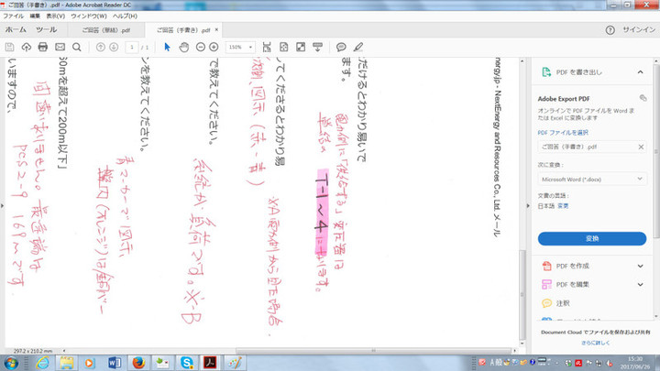Click the page number input field
660x371 pixels.
pyautogui.click(x=132, y=47)
